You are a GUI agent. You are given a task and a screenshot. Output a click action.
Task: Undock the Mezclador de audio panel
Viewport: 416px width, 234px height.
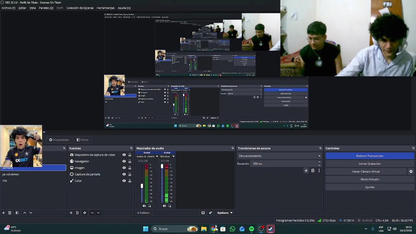click(232, 148)
